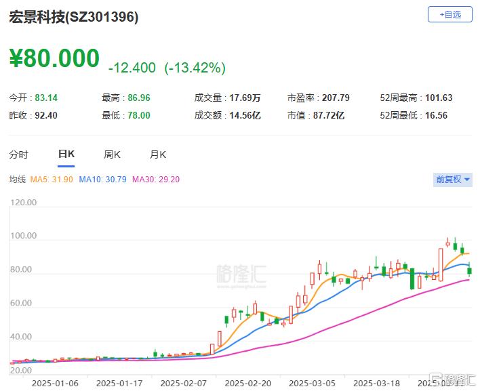Image resolution: width=480 pixels, height=391 pixels.
Task: Click 100.00 price axis label
Action: point(23,236)
